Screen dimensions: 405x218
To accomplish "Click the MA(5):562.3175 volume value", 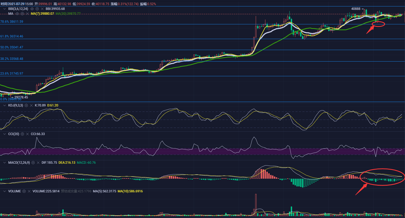I will point(104,191).
